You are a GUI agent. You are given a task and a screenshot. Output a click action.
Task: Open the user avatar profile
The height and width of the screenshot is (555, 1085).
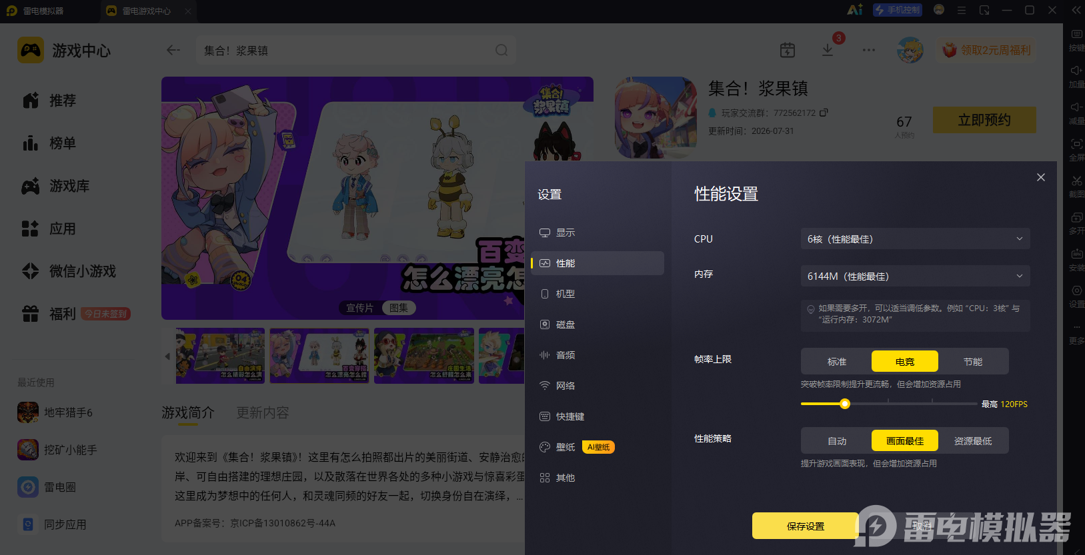(x=910, y=50)
